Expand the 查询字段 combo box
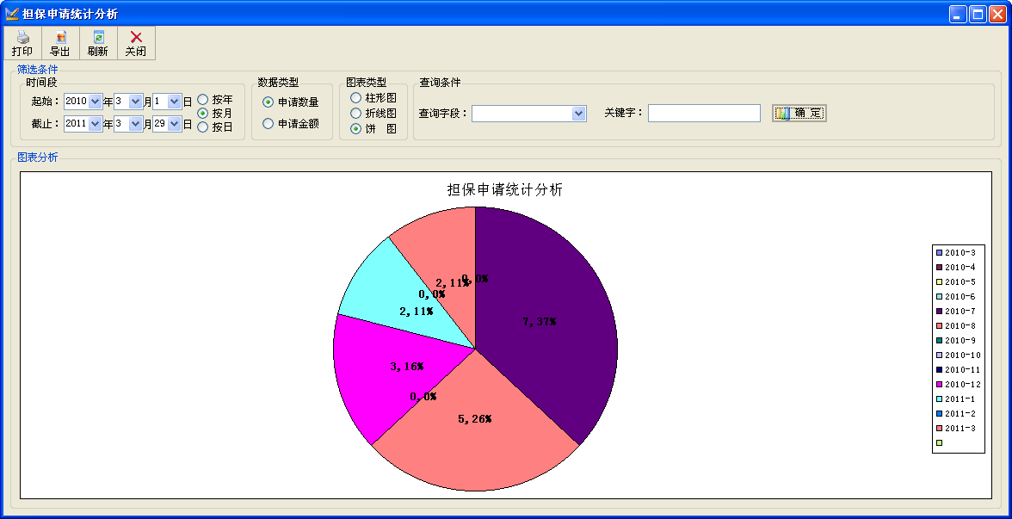The image size is (1012, 519). [578, 114]
